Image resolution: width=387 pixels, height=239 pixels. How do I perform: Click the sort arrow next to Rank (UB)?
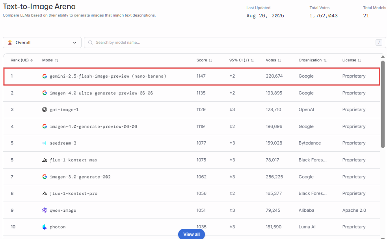tap(32, 60)
